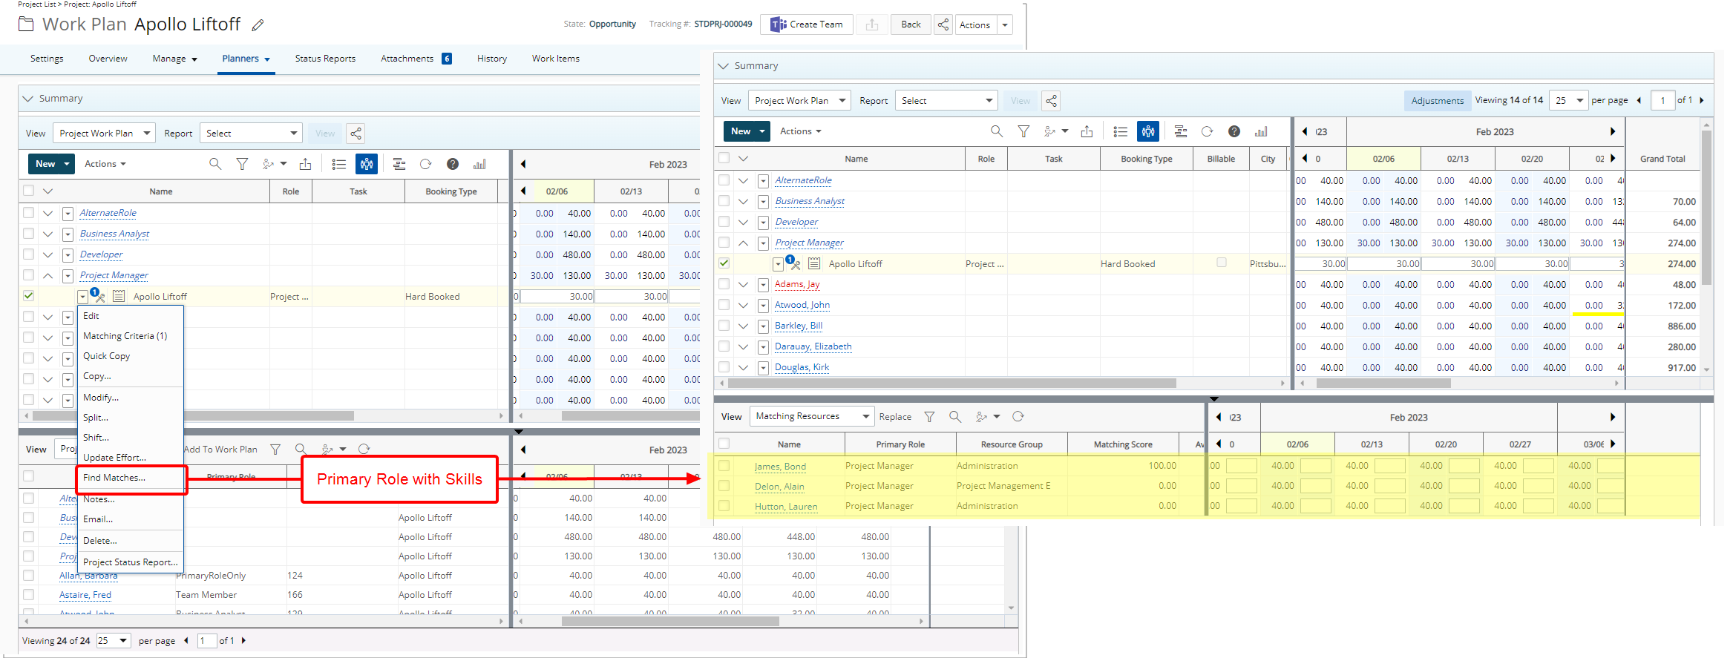Open the filter in the left work plan toolbar
1733x658 pixels.
(x=242, y=164)
